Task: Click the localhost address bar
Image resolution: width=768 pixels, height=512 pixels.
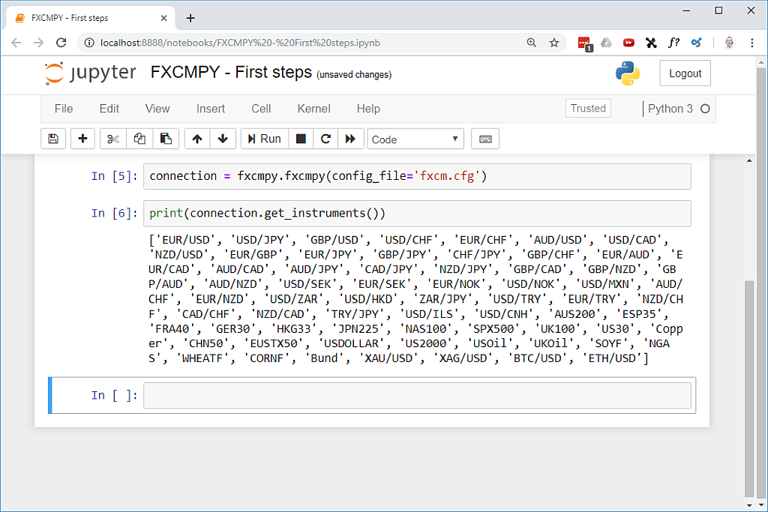Action: click(x=240, y=43)
